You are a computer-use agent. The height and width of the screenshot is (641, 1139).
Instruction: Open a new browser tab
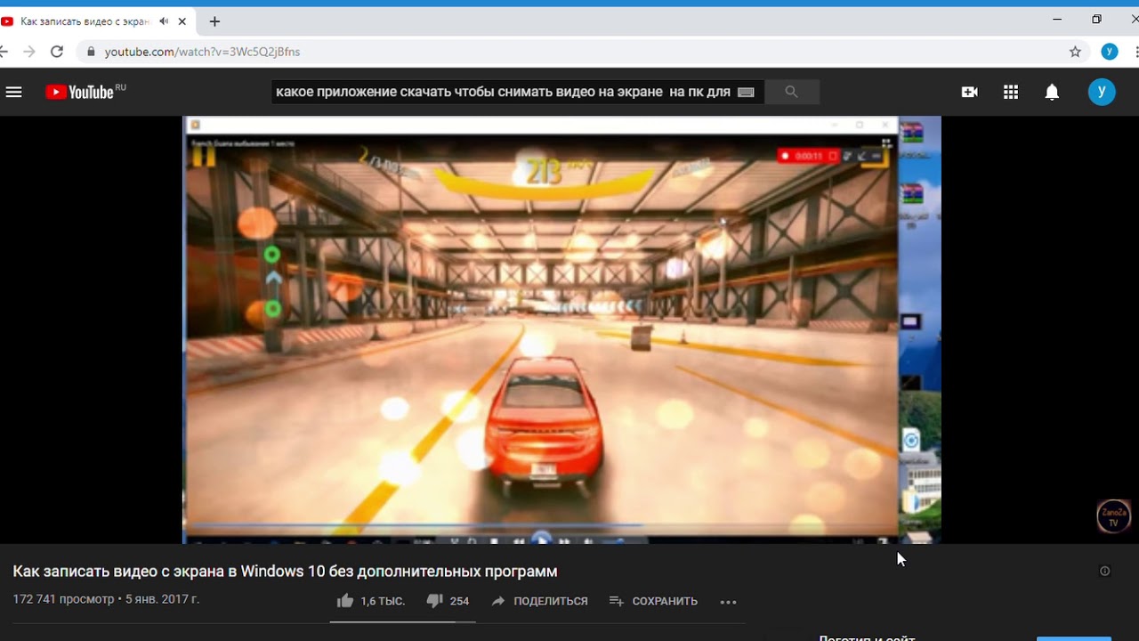click(214, 21)
